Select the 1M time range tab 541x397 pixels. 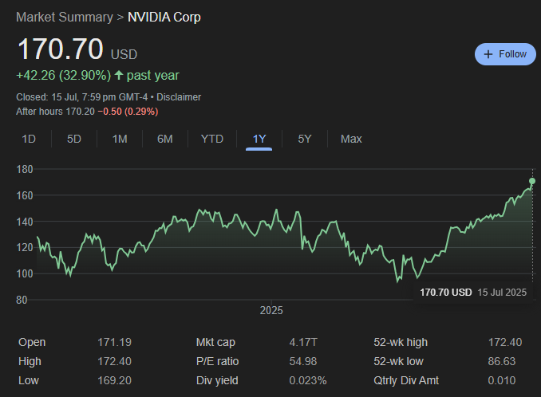coord(120,139)
